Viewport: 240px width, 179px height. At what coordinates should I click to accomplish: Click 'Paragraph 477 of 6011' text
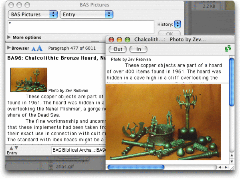coord(72,48)
